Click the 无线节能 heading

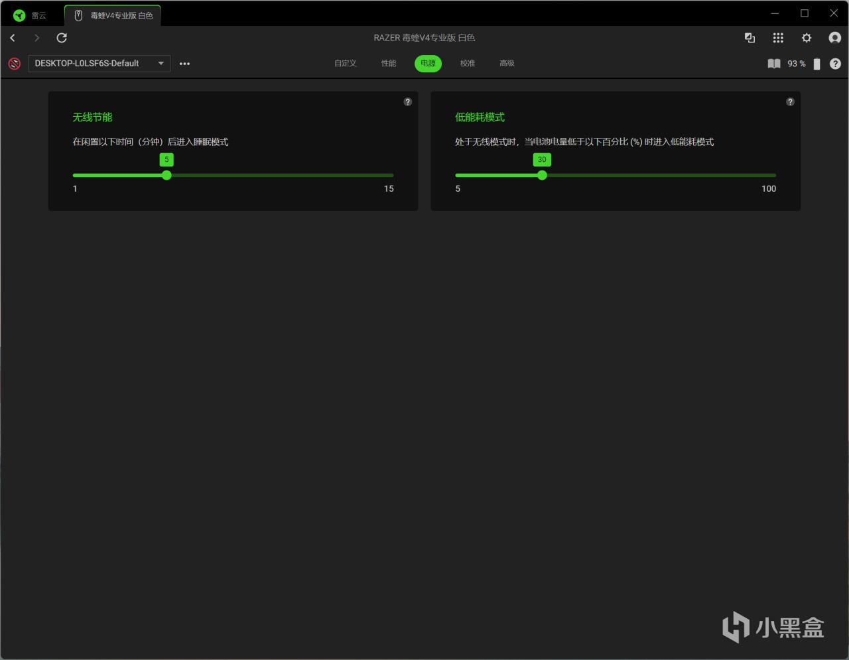click(92, 117)
